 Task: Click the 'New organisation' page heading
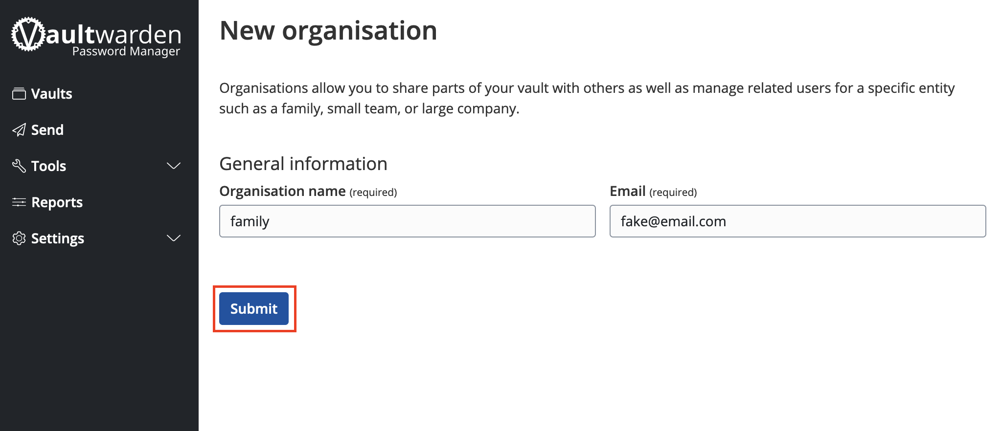pos(328,30)
